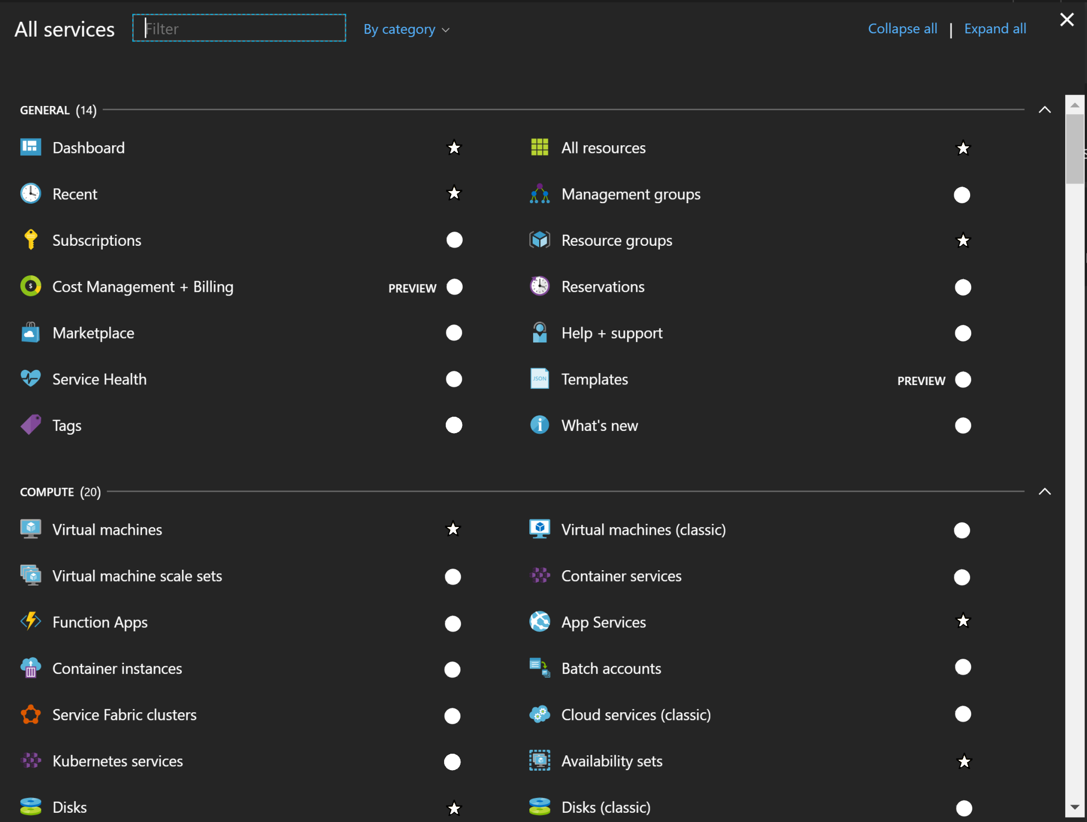Open the Dashboard service icon
The image size is (1087, 822).
coord(31,147)
